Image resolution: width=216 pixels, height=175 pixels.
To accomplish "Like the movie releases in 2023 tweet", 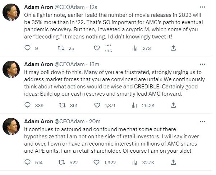I will pyautogui.click(x=97, y=48).
